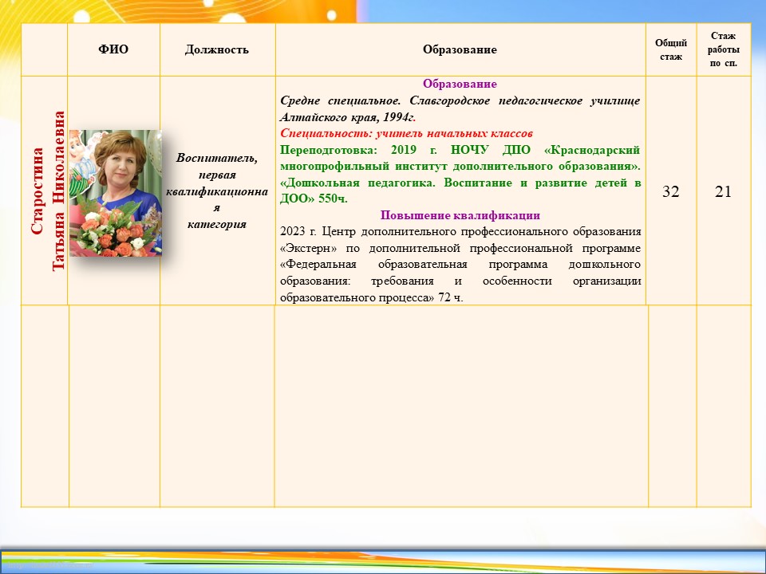Click the teacher's portrait photo

(x=115, y=193)
